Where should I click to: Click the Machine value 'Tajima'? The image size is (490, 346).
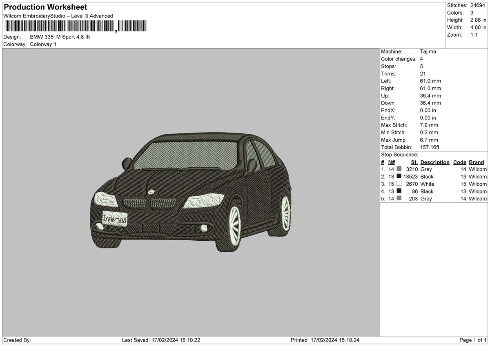(428, 51)
